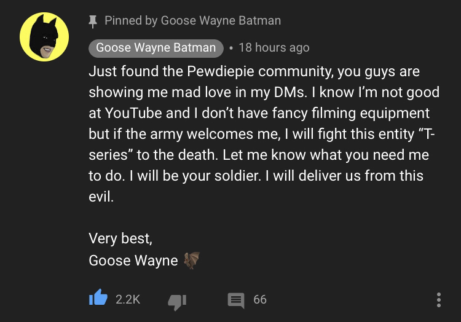The image size is (461, 322).
Task: Click the word DMs in the comment
Action: point(290,92)
